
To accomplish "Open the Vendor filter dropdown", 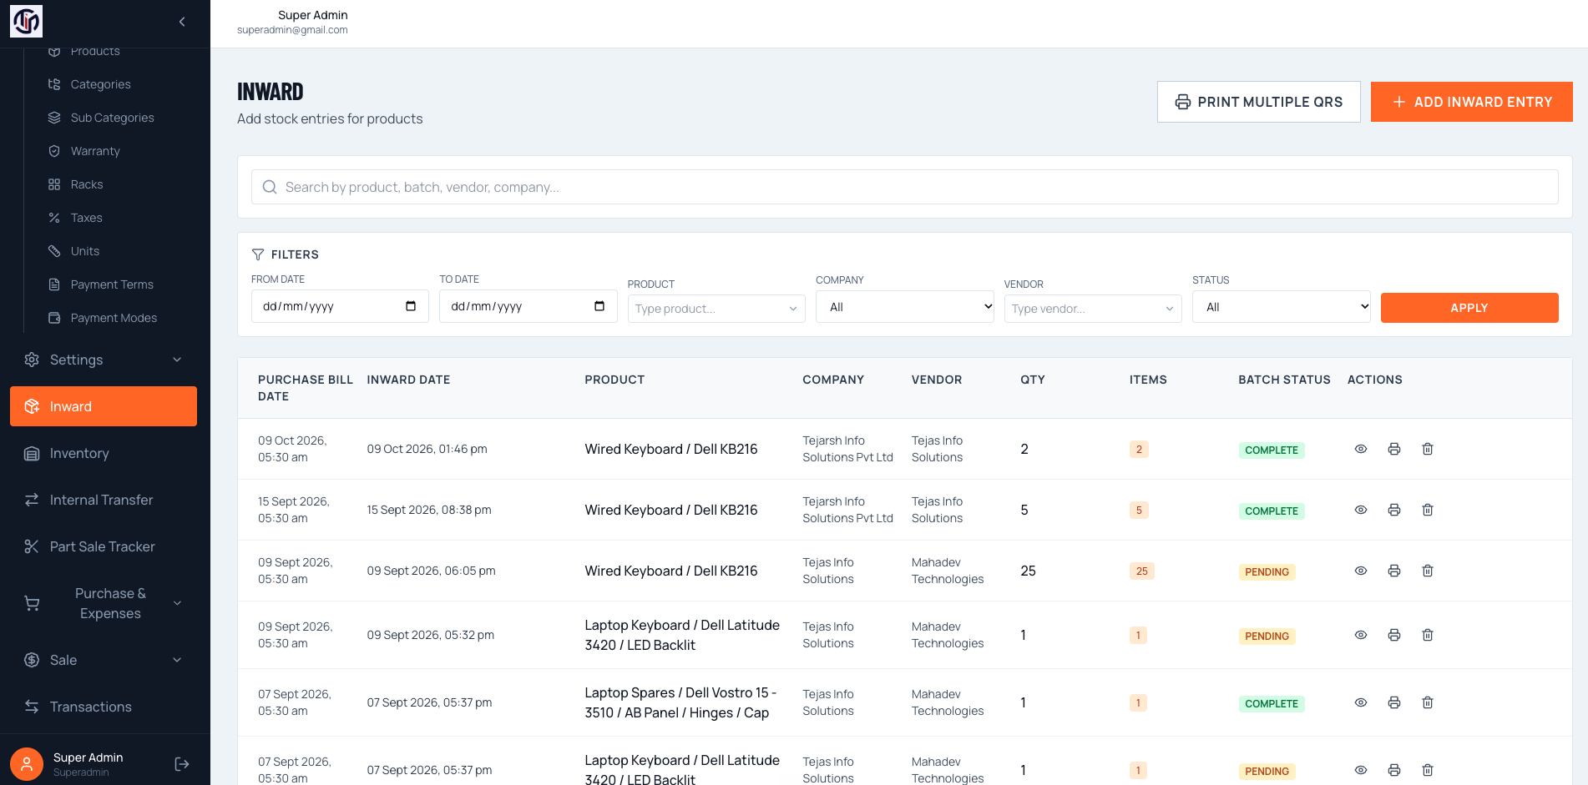I will tap(1092, 309).
